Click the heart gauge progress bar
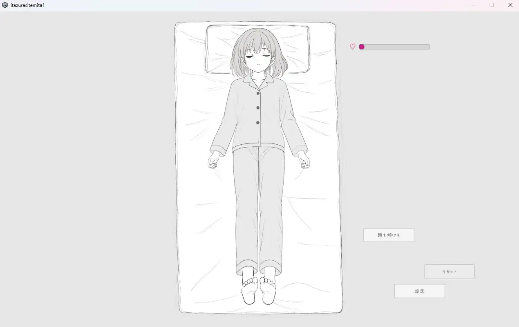The width and height of the screenshot is (519, 327). (x=394, y=47)
